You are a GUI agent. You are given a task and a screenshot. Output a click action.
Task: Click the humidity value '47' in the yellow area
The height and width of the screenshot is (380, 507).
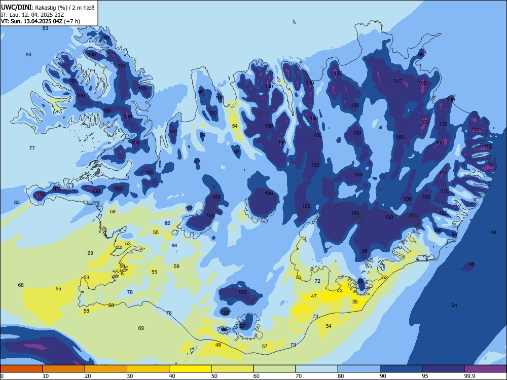click(x=314, y=296)
